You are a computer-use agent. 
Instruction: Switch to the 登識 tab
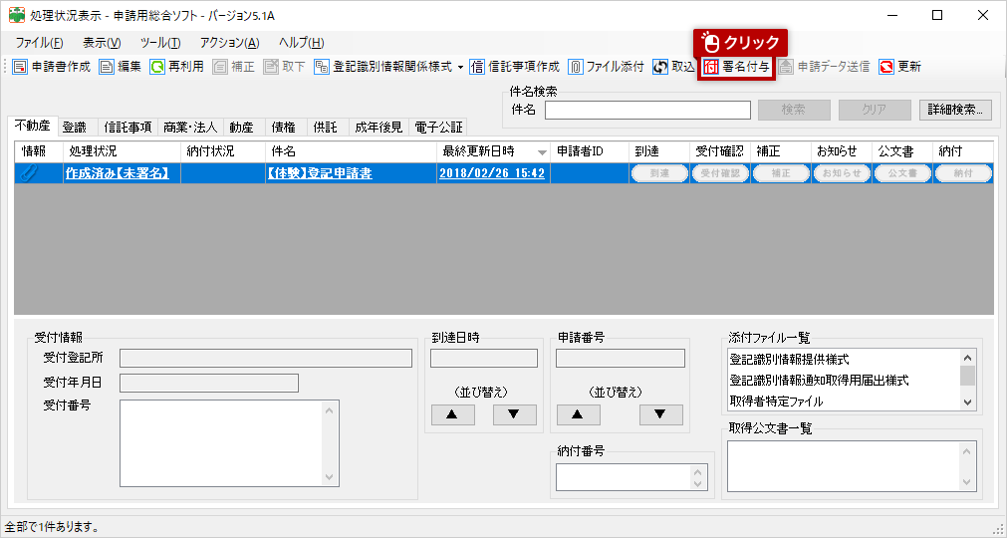click(x=75, y=128)
